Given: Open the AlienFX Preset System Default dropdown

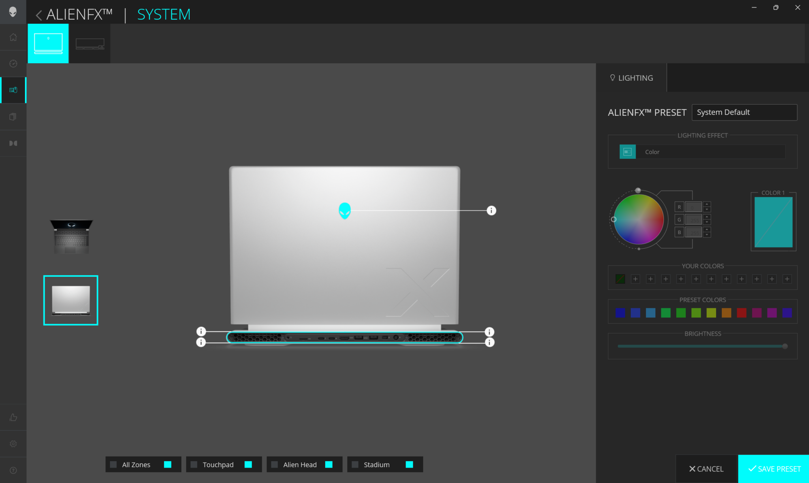Looking at the screenshot, I should click(x=744, y=112).
